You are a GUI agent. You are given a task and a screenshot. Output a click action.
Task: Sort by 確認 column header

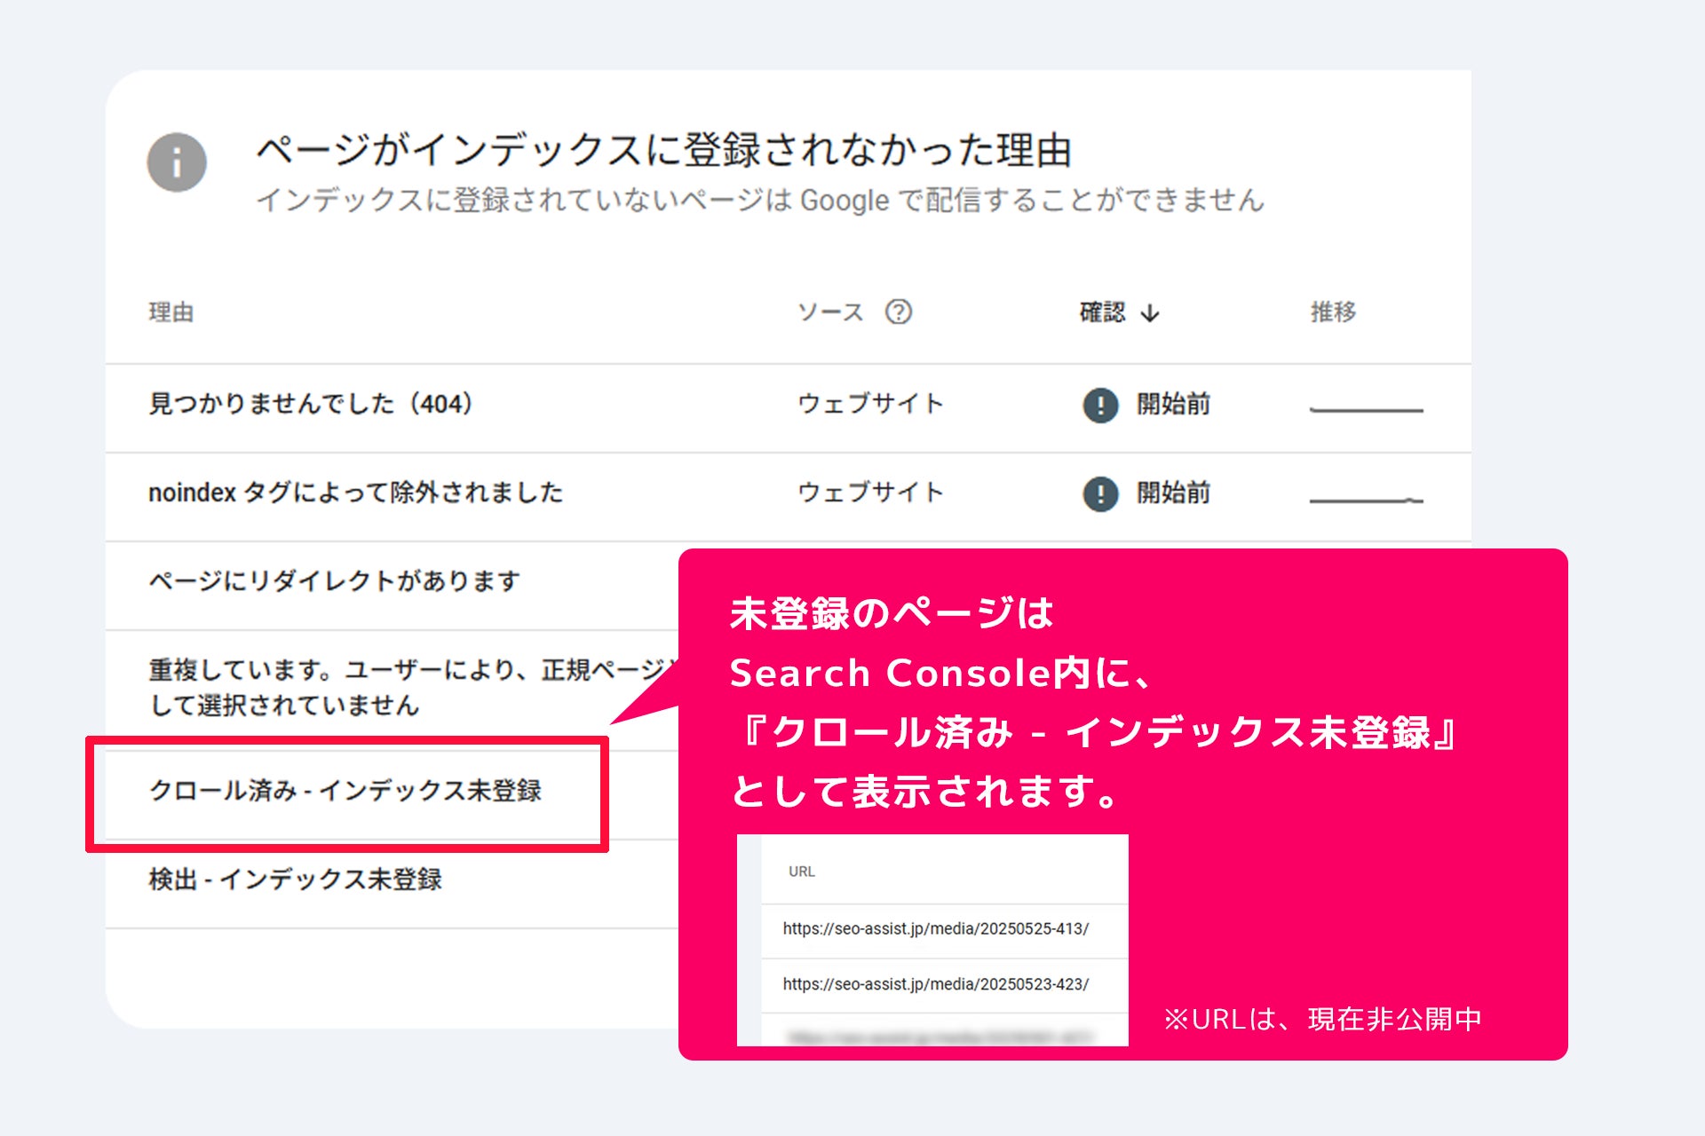pos(1102,312)
